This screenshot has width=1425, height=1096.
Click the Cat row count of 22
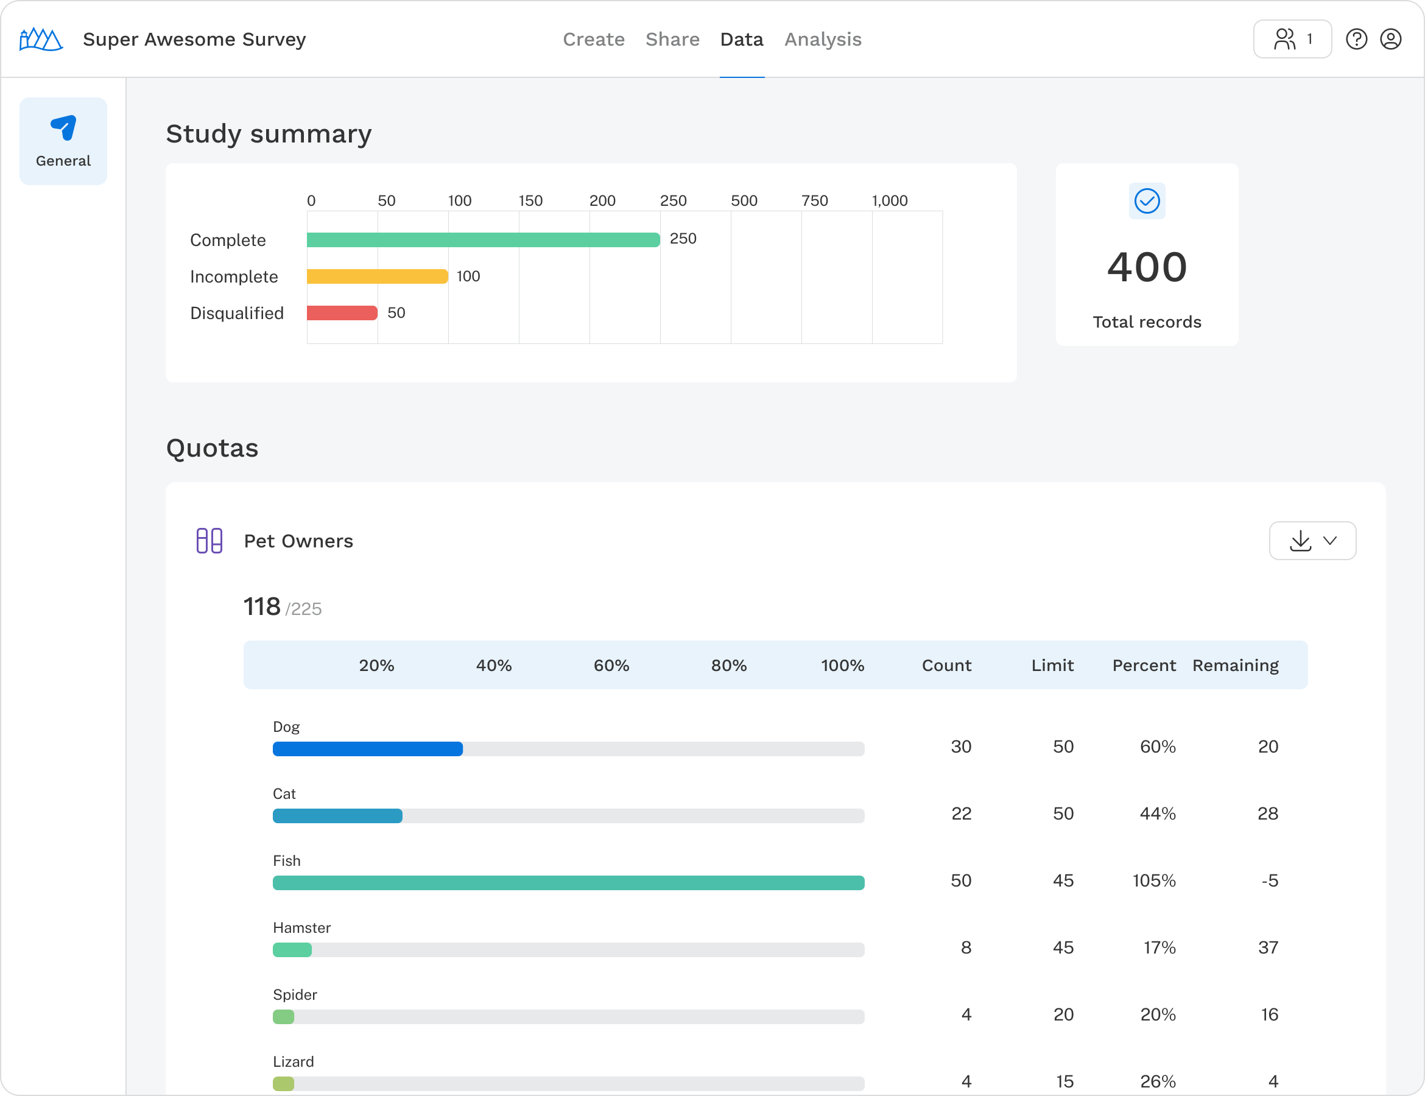coord(961,814)
